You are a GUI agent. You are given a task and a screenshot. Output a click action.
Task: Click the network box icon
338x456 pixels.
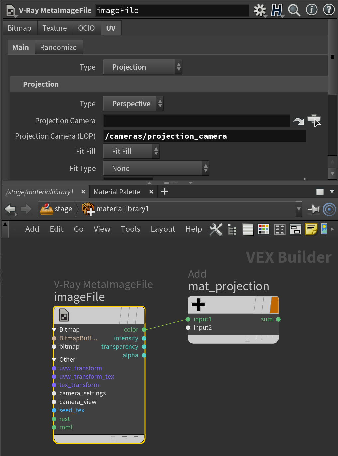click(295, 229)
